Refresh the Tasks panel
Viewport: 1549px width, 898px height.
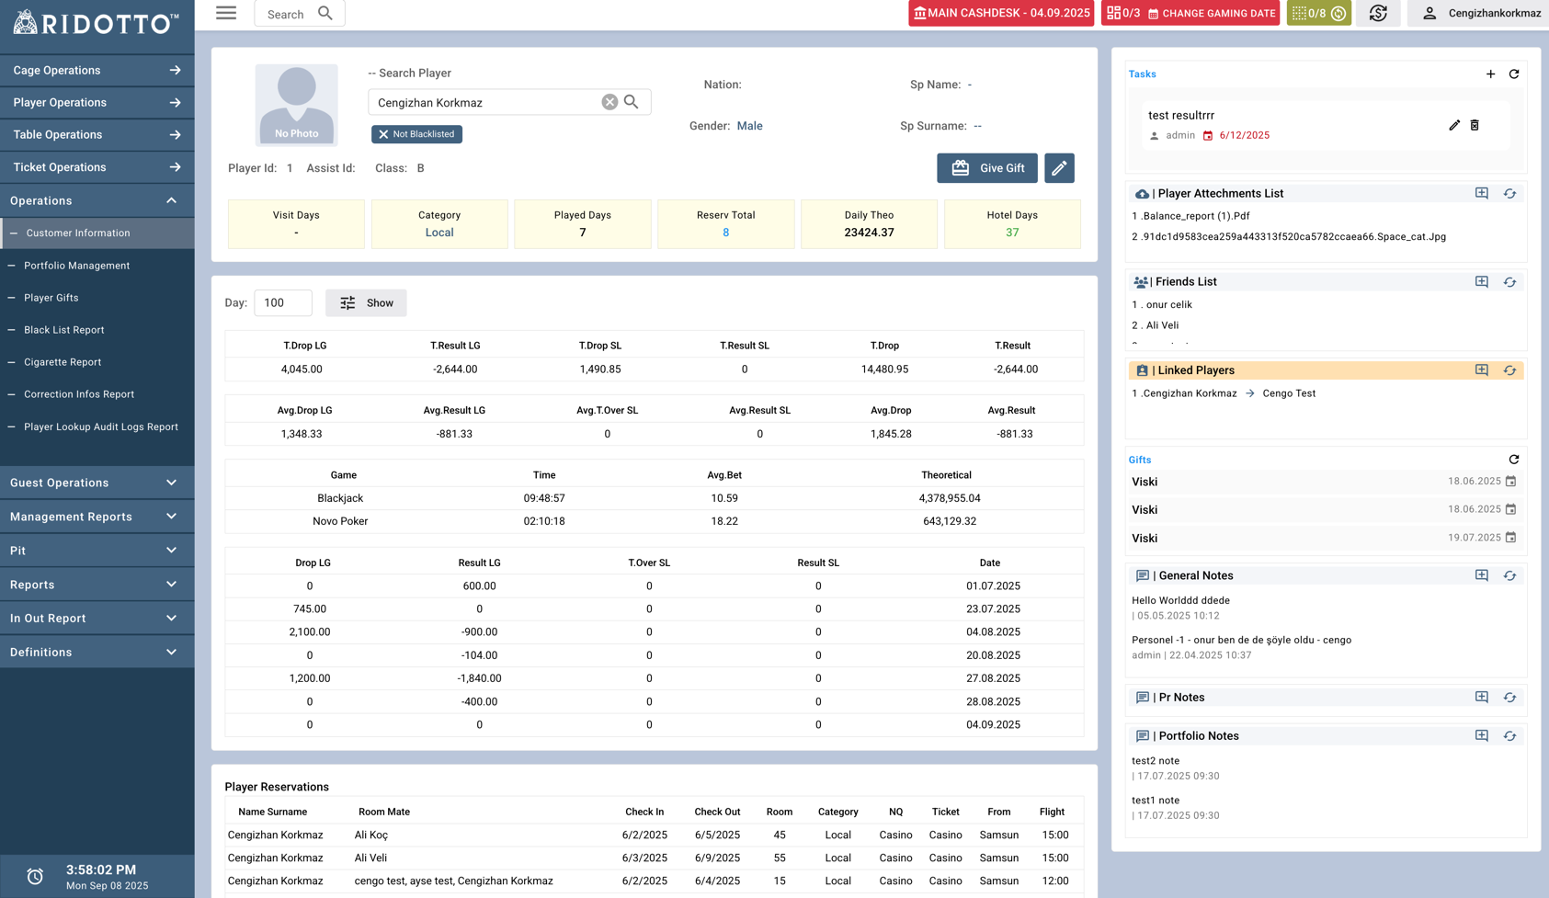click(1514, 74)
